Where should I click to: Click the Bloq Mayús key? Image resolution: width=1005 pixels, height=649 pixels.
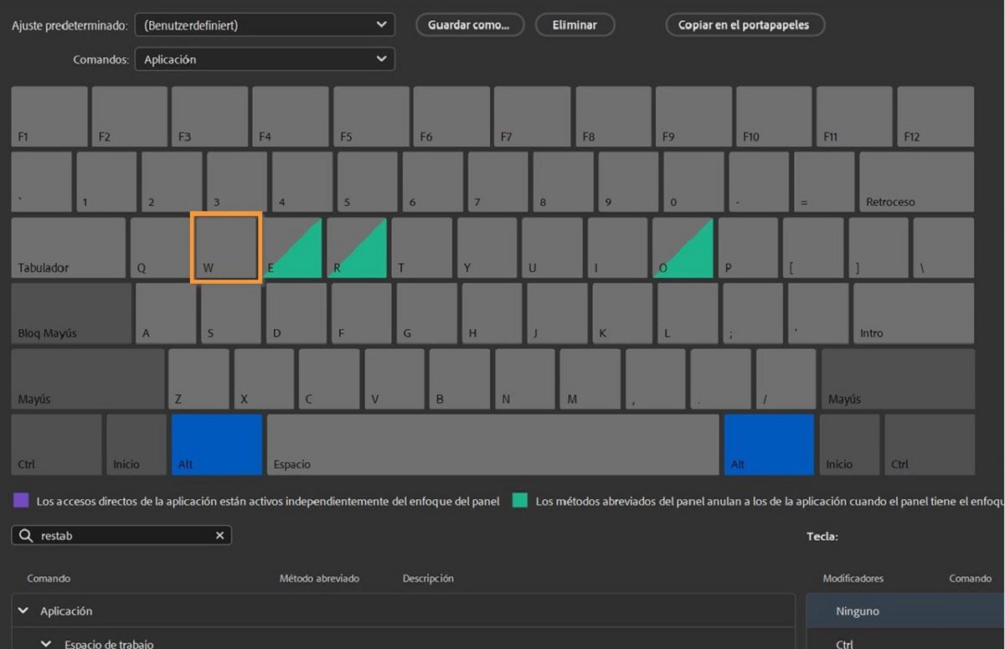click(71, 313)
